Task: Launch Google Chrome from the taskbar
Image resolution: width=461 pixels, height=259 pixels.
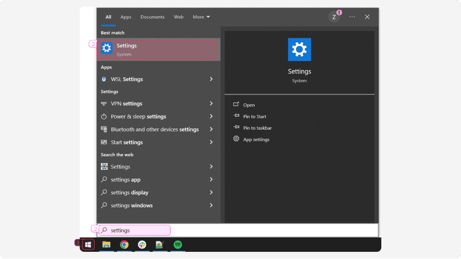Action: pos(124,245)
